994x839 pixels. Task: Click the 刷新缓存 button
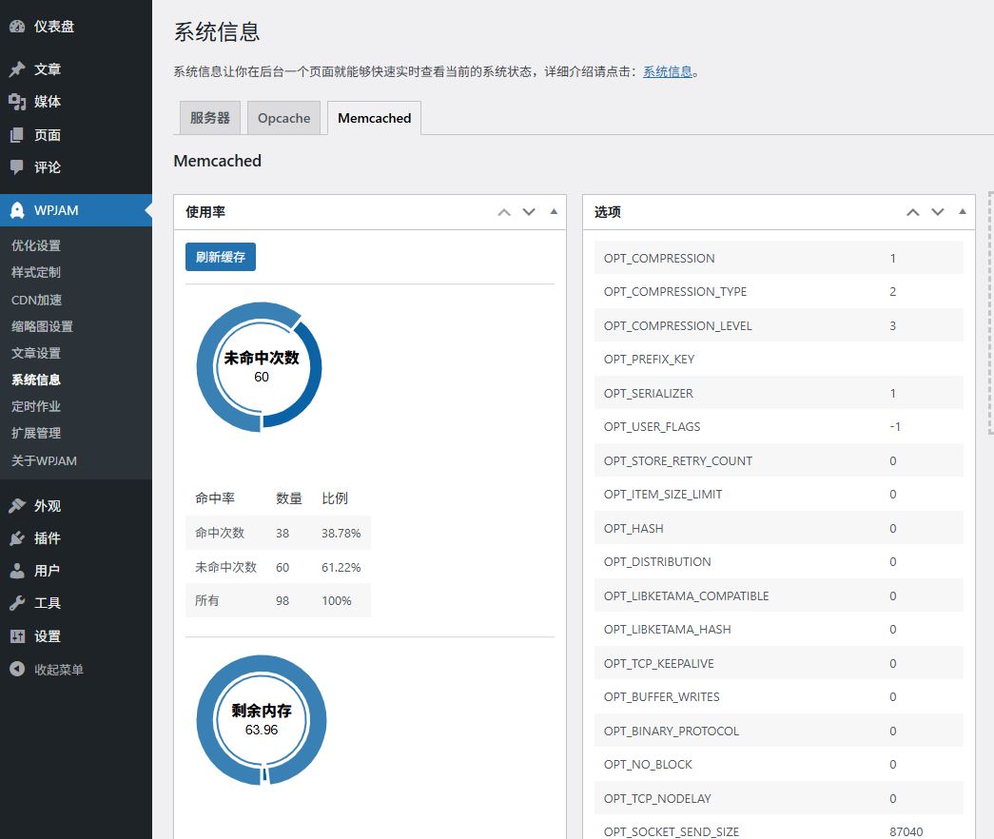(x=221, y=257)
